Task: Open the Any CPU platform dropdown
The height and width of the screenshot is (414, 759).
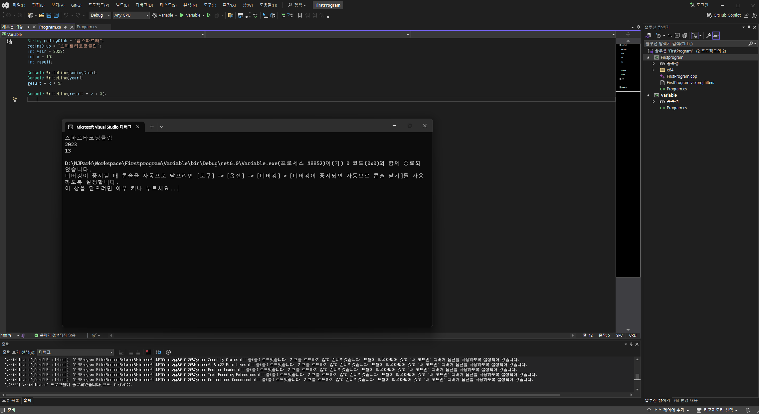Action: coord(131,15)
